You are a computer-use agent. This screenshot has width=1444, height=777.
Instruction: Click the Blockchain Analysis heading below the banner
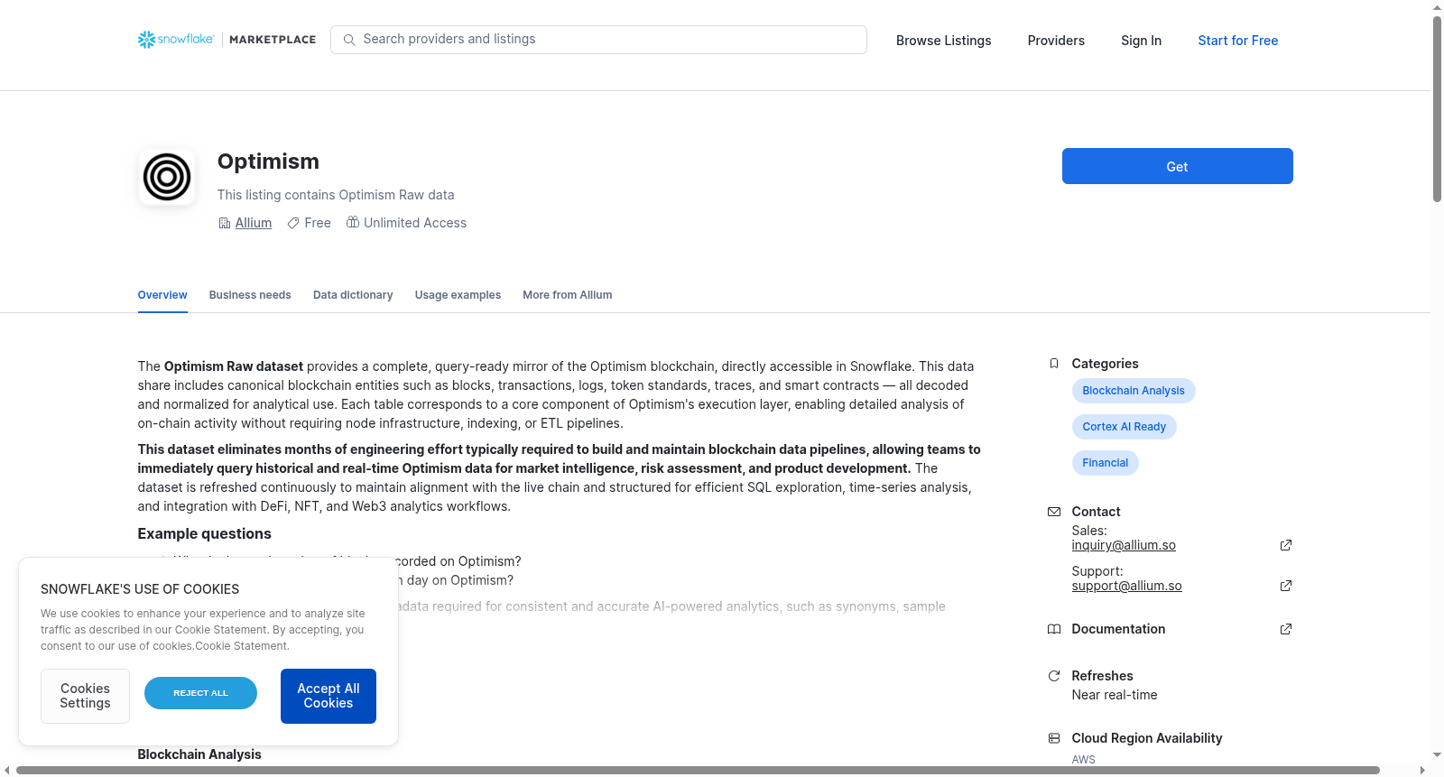coord(199,754)
